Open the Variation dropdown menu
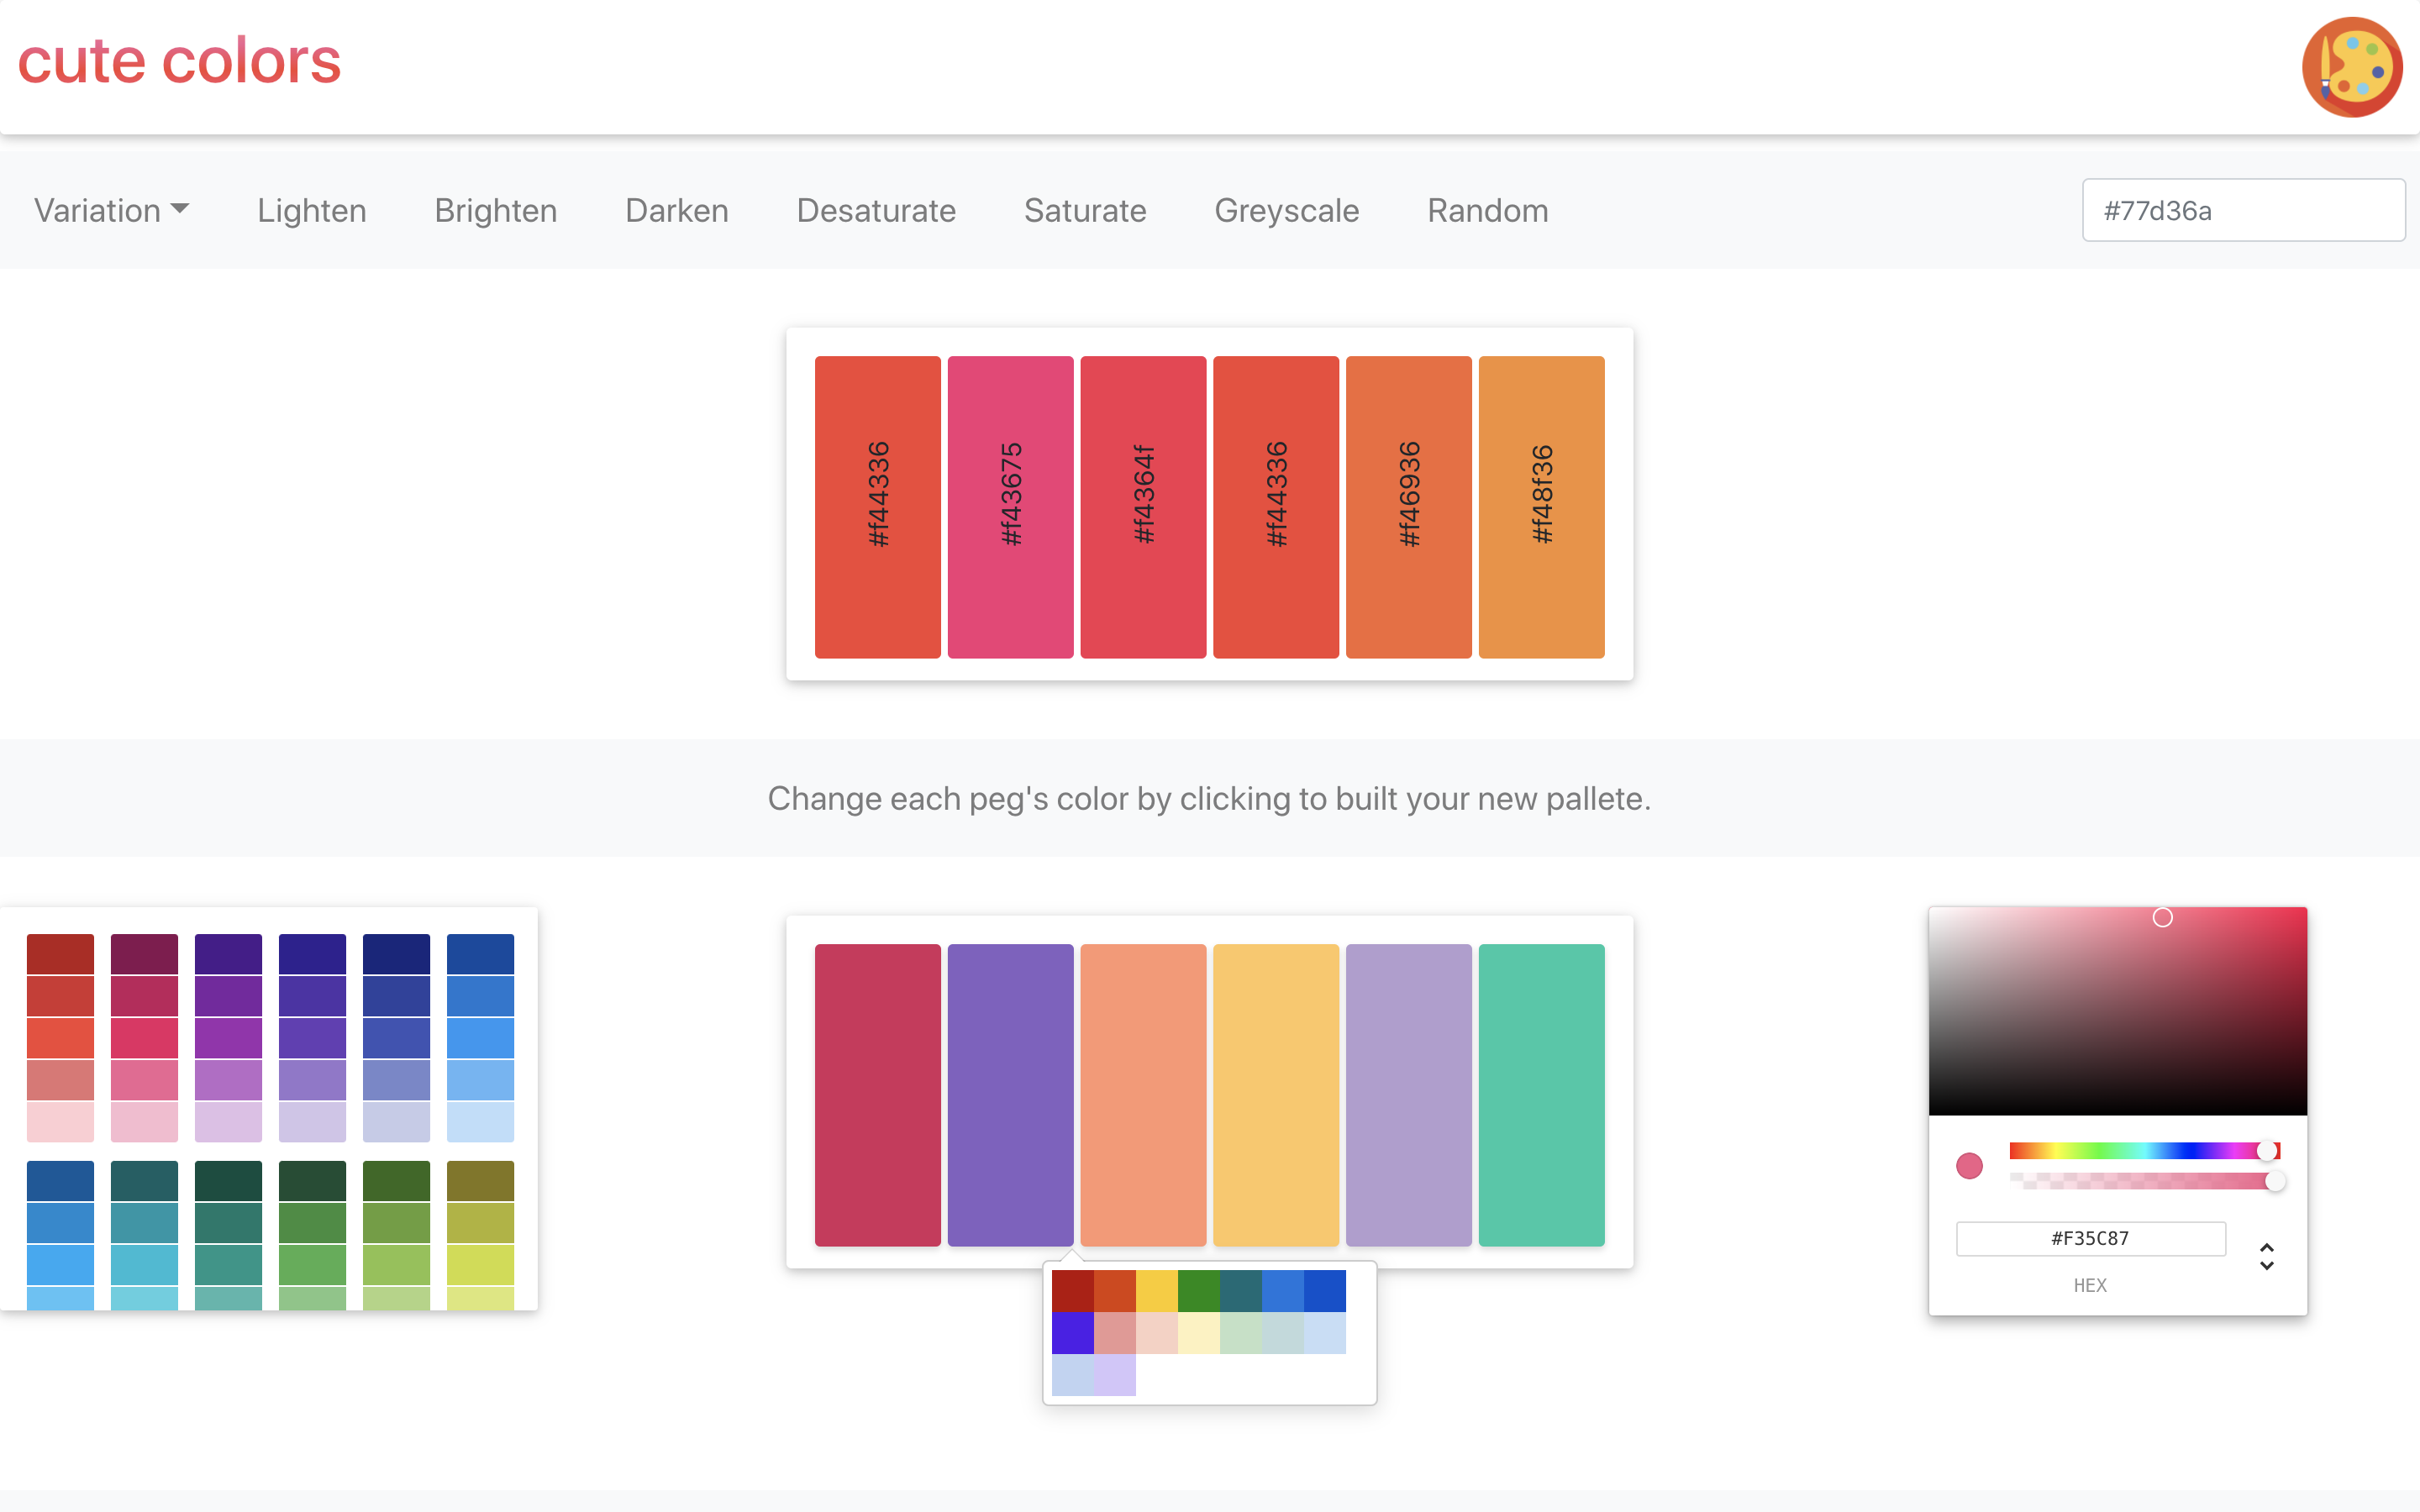 (111, 210)
